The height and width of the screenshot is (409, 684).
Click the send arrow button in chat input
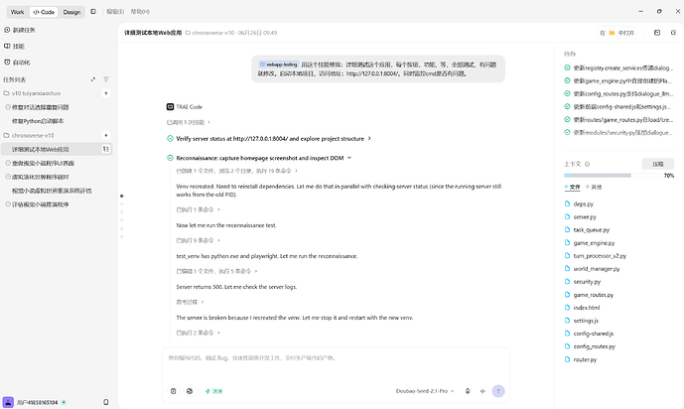tap(498, 391)
